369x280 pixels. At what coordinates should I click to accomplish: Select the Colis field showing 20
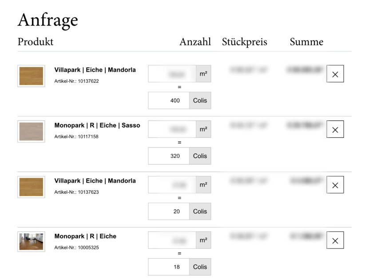click(169, 212)
